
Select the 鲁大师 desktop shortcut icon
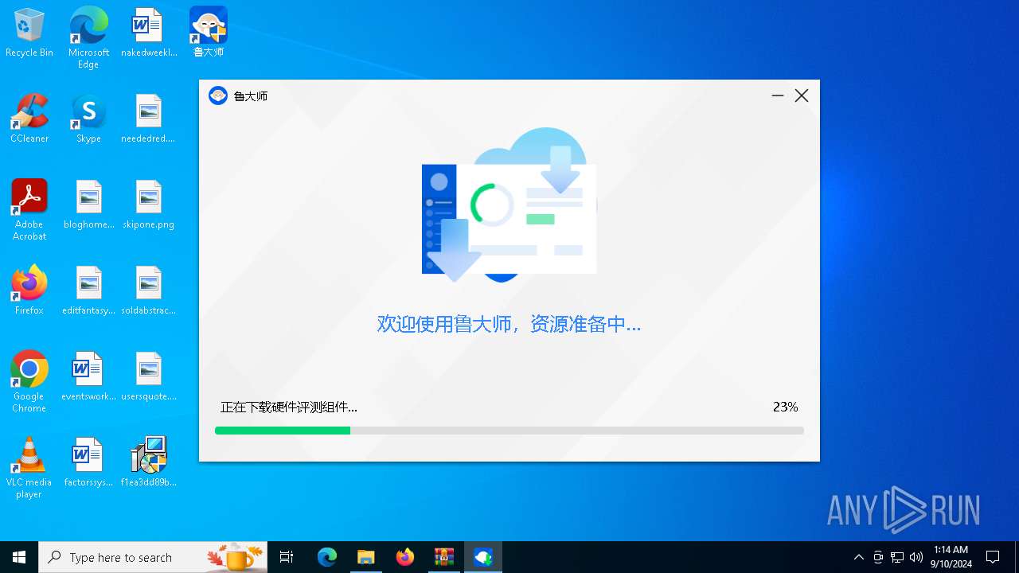pyautogui.click(x=209, y=33)
